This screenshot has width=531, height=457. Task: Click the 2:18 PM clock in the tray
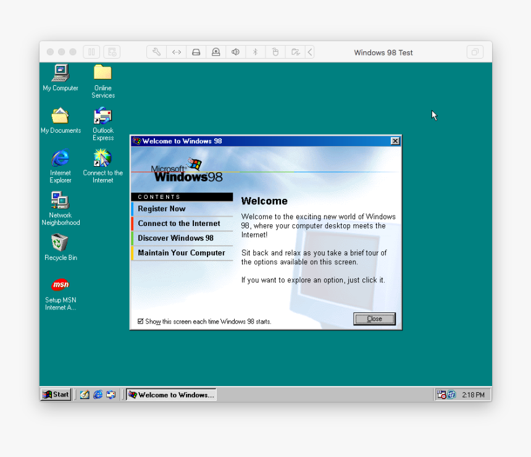coord(473,395)
